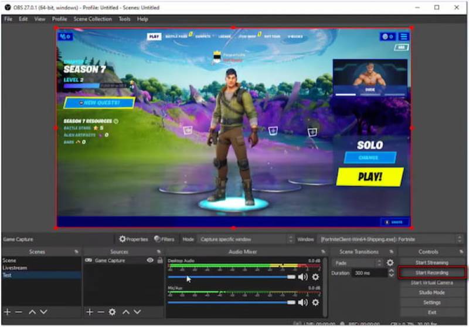Click the Audio Mixer vertical scrollbar

325,287
